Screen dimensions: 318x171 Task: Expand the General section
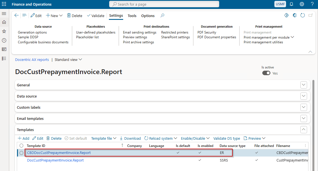[304, 85]
